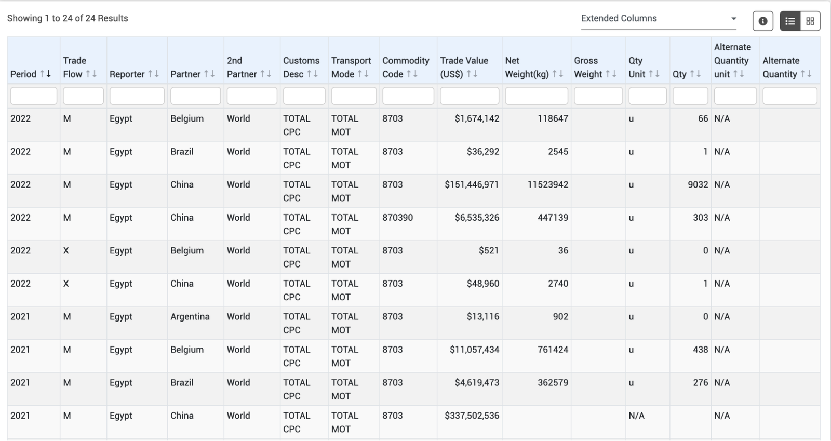
Task: Click the 870390 commodity code cell
Action: 397,218
